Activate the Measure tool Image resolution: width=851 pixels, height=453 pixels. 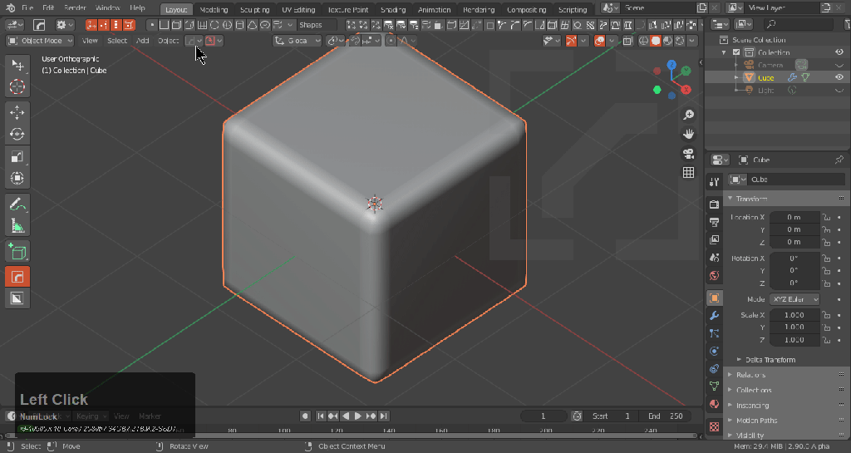click(x=17, y=225)
